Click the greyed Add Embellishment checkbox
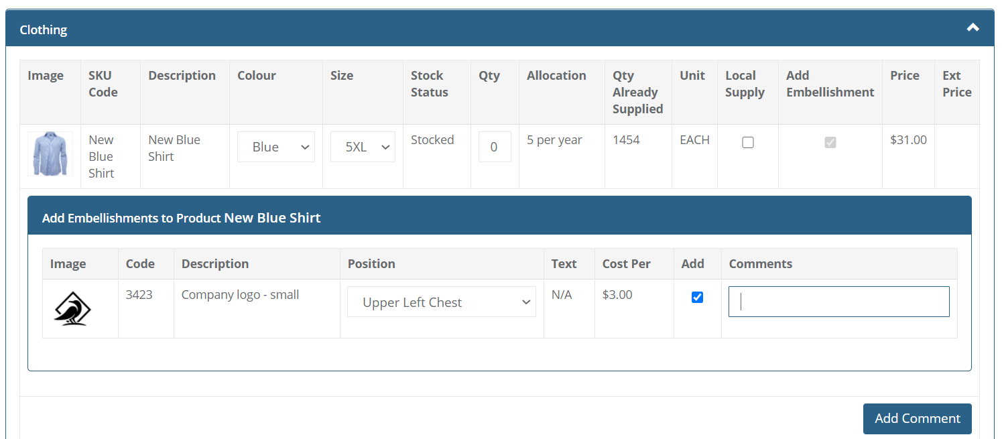The width and height of the screenshot is (1002, 439). point(830,142)
